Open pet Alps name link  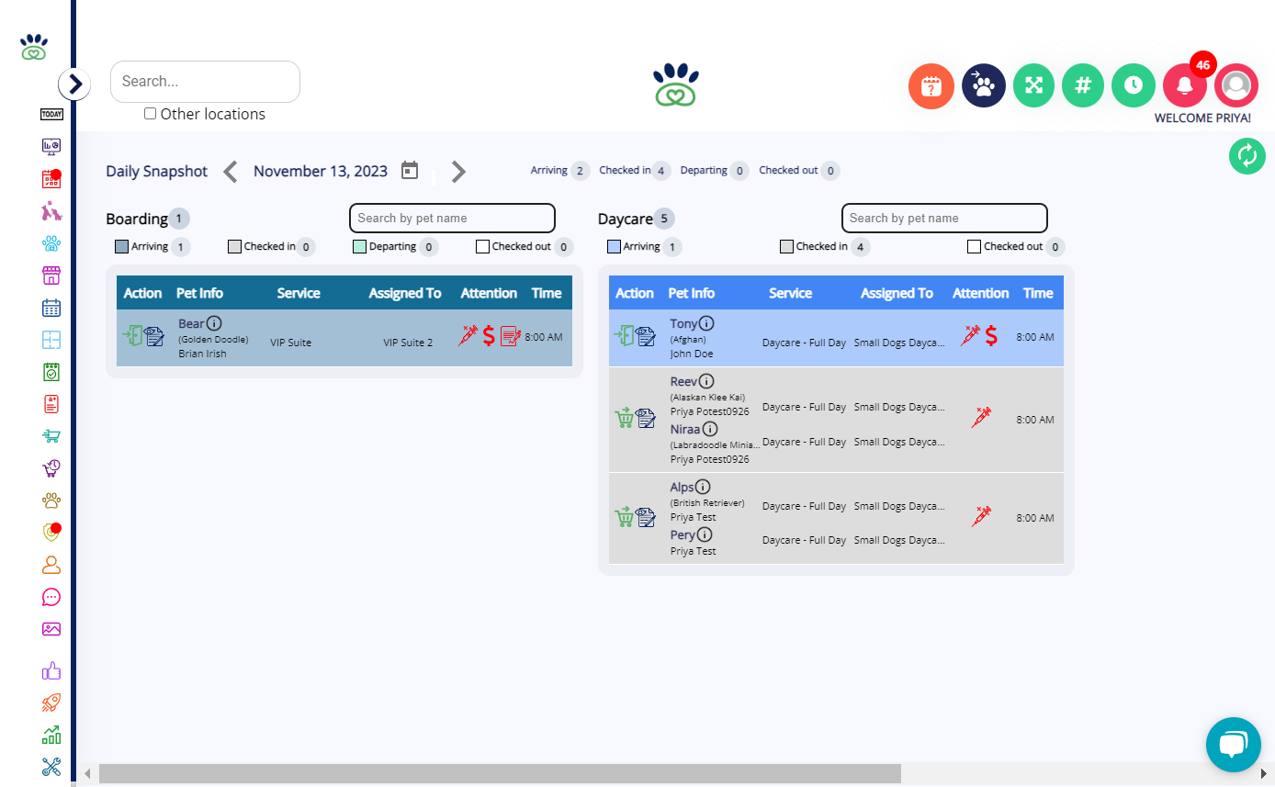click(x=682, y=487)
